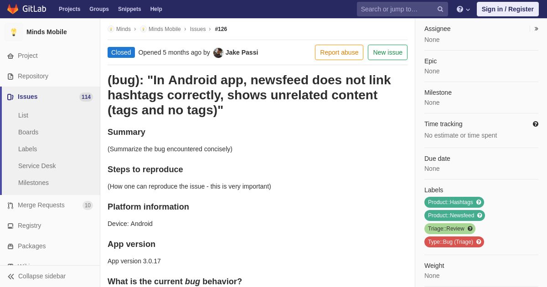Viewport: 547px width, 287px height.
Task: Click the Type::Bug (Triage) label
Action: pos(450,242)
